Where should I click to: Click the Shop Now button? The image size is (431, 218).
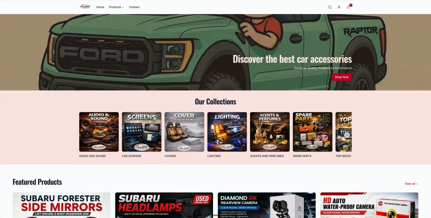pos(342,77)
